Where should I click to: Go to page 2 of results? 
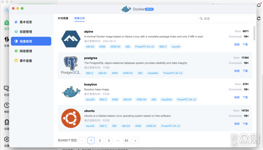[x=100, y=141]
